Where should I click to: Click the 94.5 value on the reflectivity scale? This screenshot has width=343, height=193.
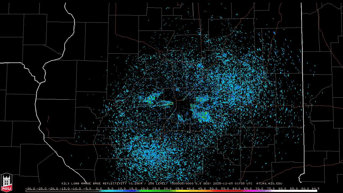coord(315,188)
